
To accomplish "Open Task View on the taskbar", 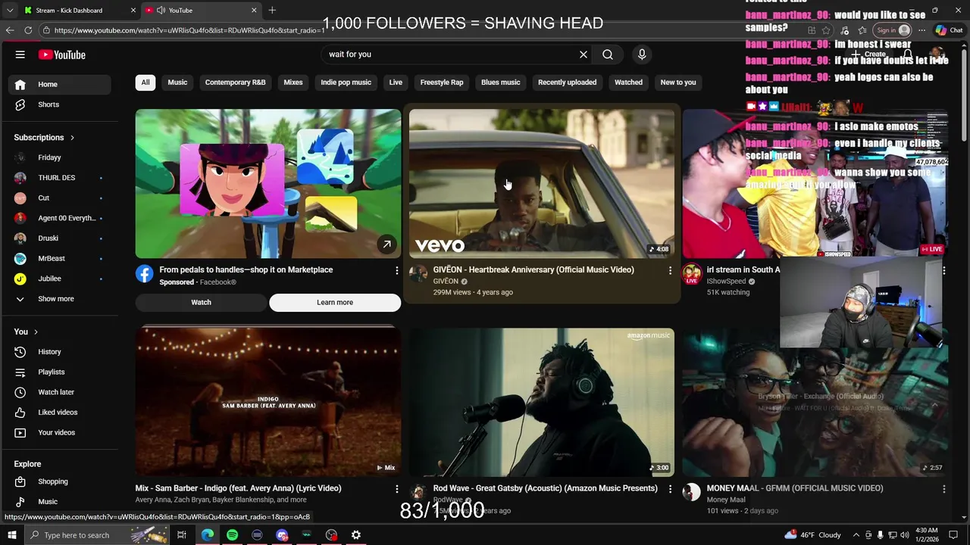I will (182, 535).
